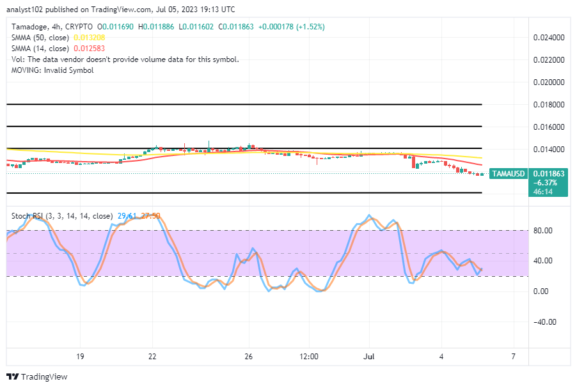
Task: Click the SMMA (50, close) indicator label
Action: pyautogui.click(x=40, y=38)
